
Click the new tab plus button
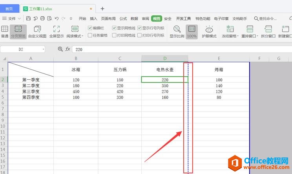click(102, 9)
